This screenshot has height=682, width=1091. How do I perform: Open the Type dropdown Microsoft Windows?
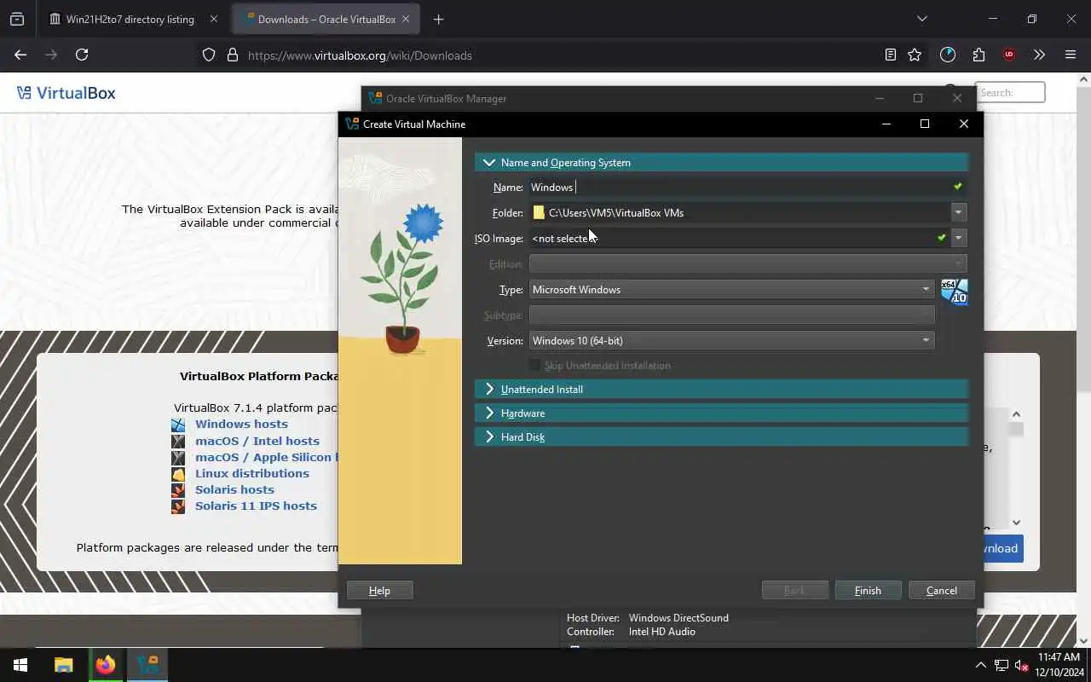coord(731,289)
